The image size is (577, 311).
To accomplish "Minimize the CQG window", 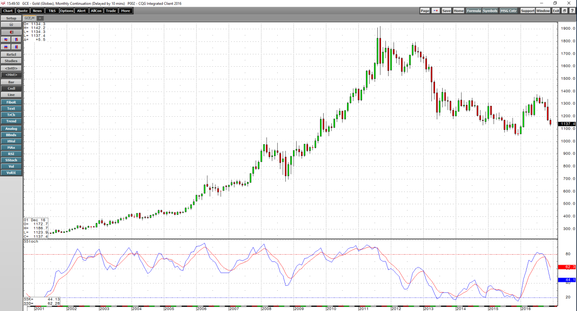I will pos(542,3).
